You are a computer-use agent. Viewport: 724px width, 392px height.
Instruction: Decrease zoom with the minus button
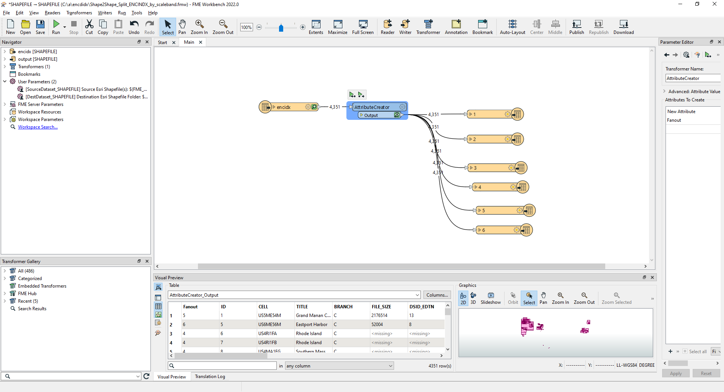tap(259, 27)
